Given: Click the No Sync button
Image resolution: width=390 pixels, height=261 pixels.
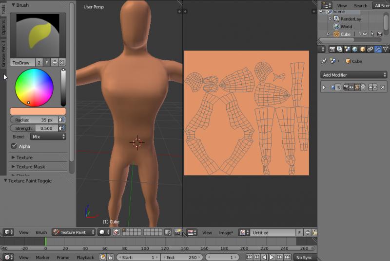Looking at the screenshot, I should click(304, 257).
